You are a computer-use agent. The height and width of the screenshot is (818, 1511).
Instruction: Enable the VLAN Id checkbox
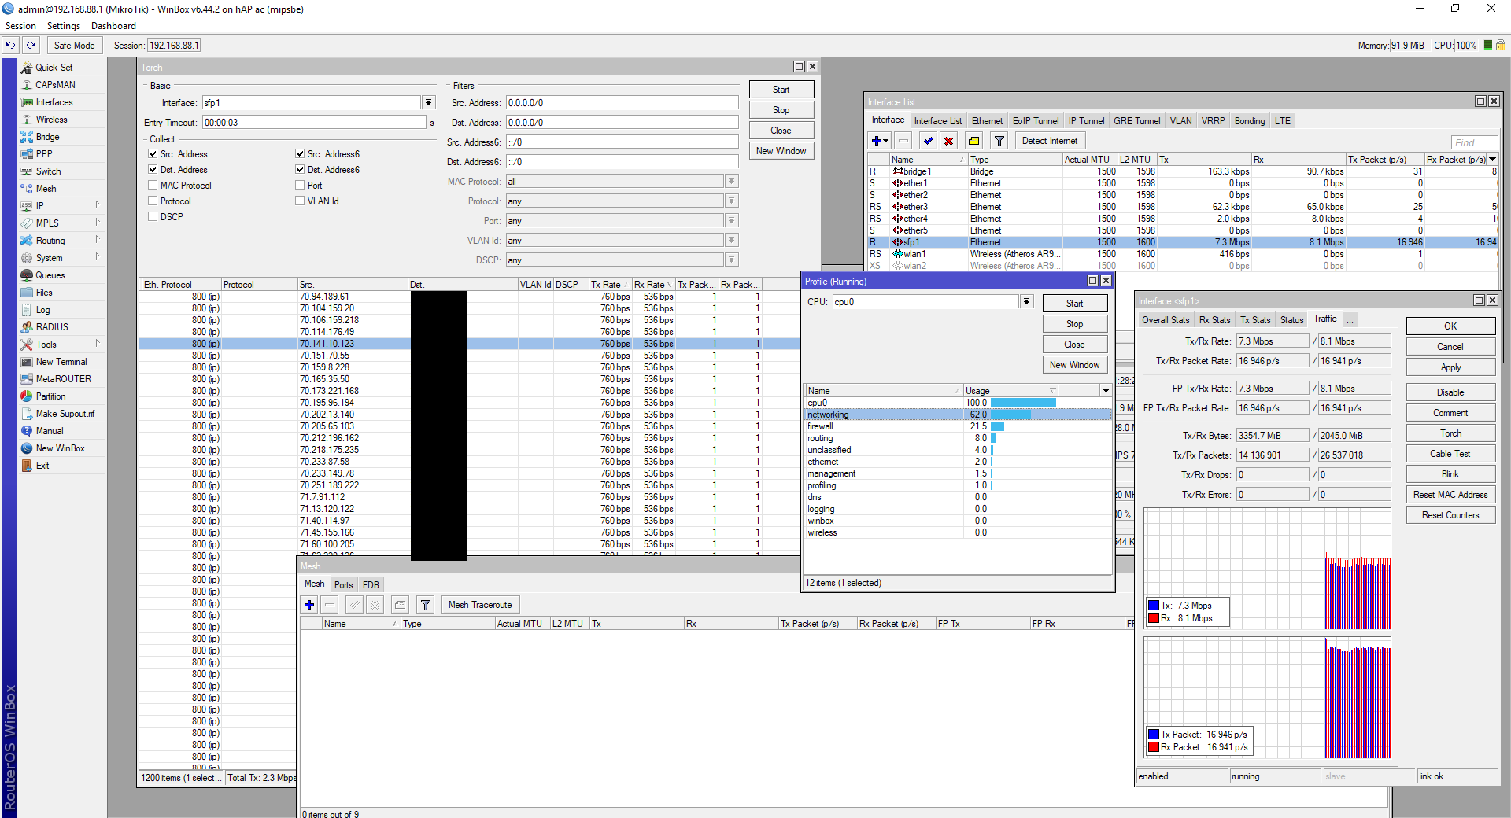tap(300, 201)
